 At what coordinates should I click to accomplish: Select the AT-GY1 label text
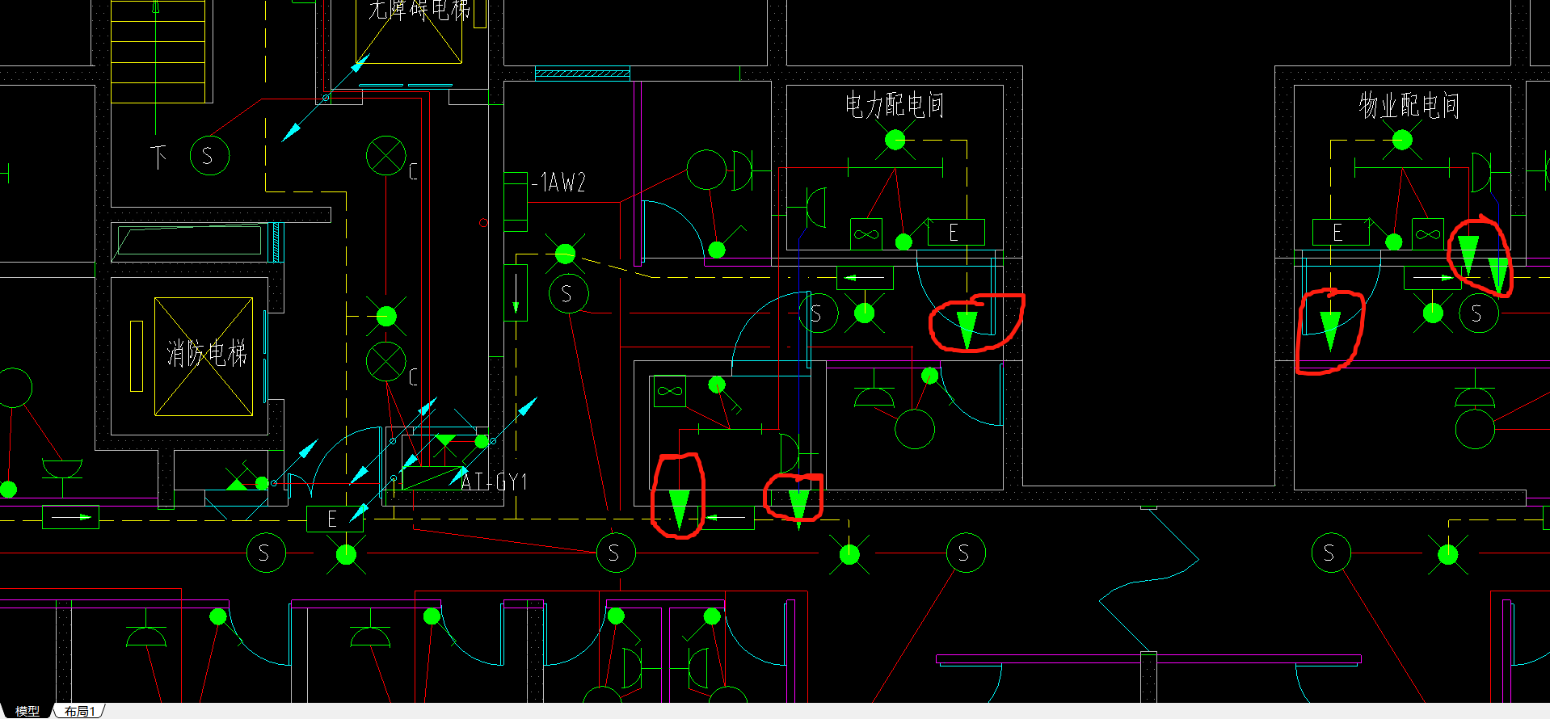pyautogui.click(x=494, y=482)
